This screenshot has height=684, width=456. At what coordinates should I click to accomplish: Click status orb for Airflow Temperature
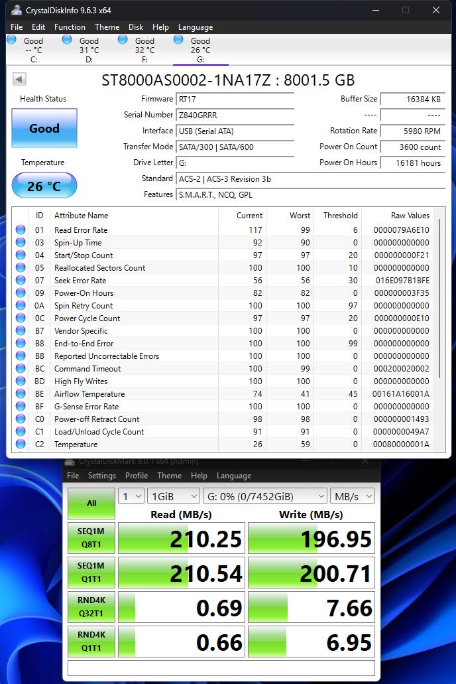click(21, 393)
